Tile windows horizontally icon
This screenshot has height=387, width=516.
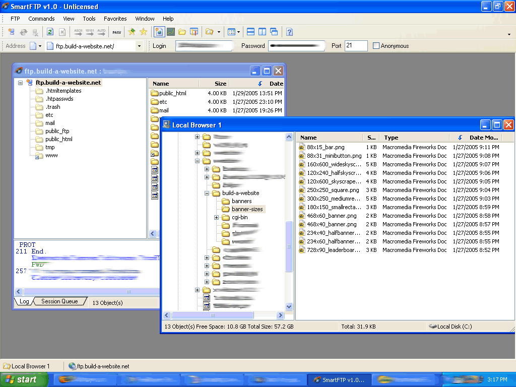coord(250,32)
